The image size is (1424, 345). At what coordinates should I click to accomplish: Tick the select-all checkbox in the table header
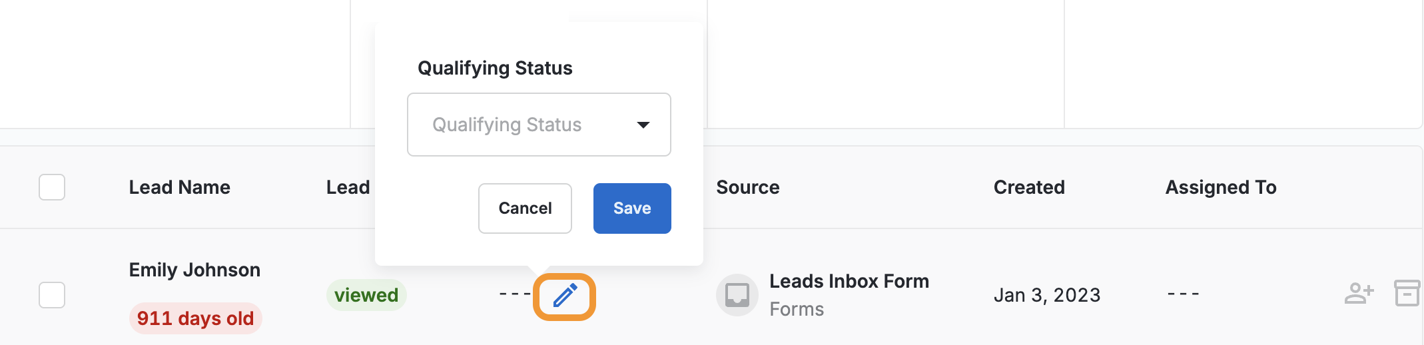pyautogui.click(x=52, y=187)
